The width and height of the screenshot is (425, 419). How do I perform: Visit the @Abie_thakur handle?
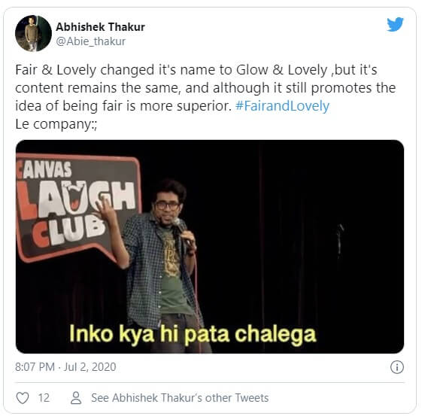[x=90, y=41]
